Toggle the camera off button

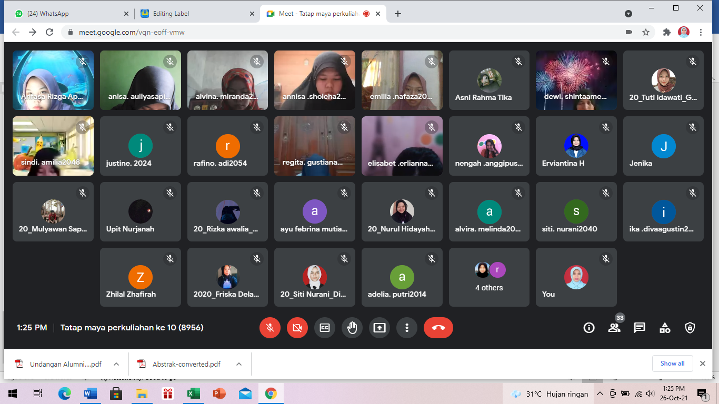coord(297,328)
